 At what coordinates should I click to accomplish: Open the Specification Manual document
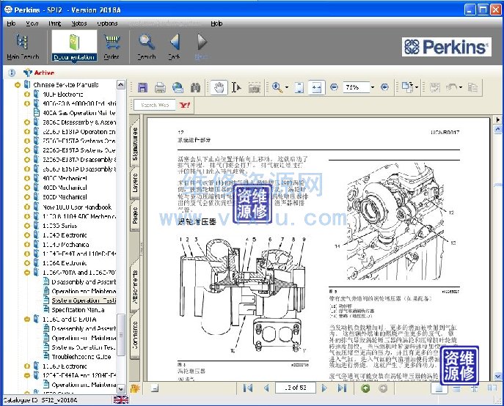78,310
